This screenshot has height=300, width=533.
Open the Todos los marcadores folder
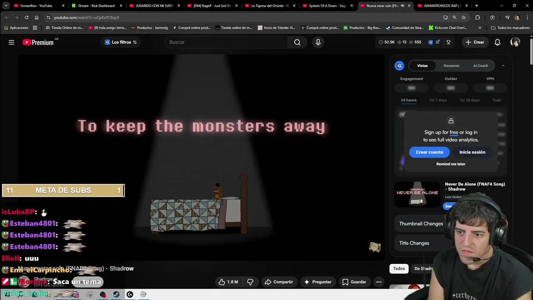point(510,28)
